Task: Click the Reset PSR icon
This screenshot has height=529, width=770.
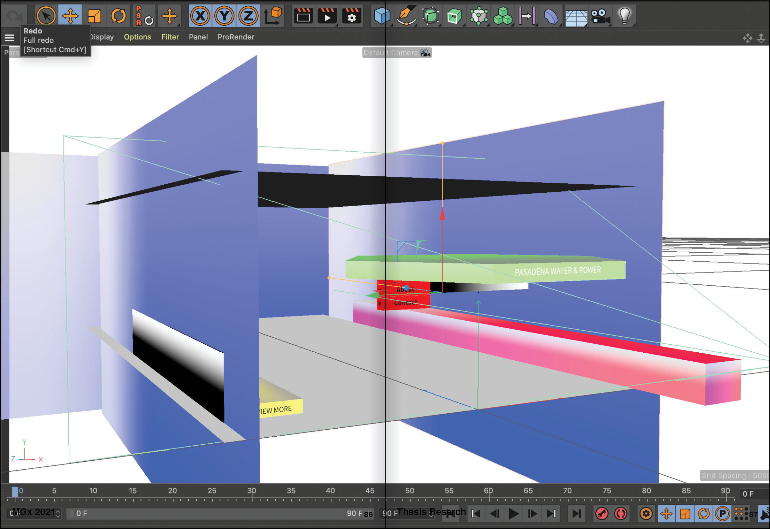Action: point(144,16)
